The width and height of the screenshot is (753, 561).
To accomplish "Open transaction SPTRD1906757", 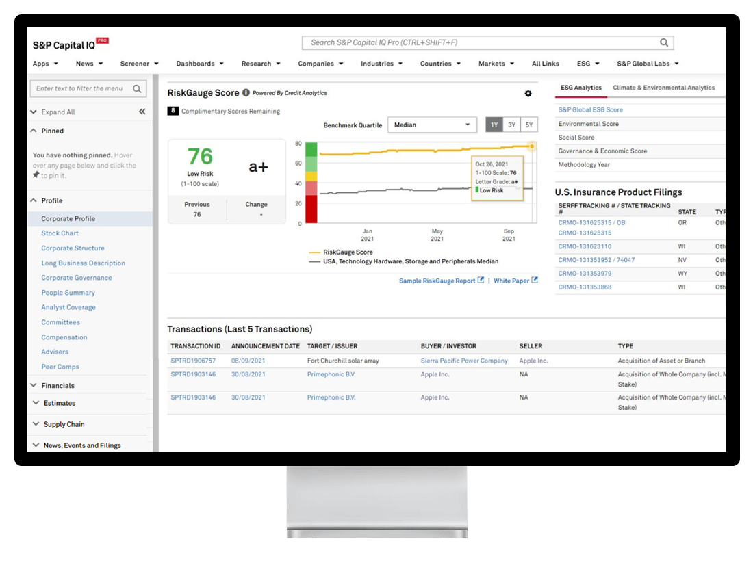I will point(193,361).
